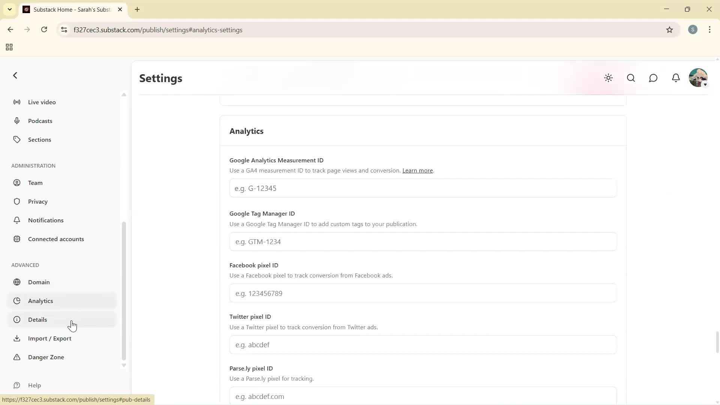Open the chat bubble icon
Viewport: 720px width, 405px height.
click(x=653, y=78)
